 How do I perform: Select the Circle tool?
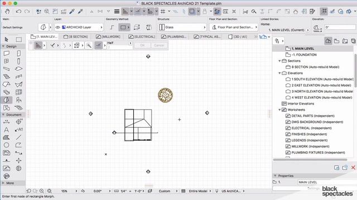(x=6, y=145)
